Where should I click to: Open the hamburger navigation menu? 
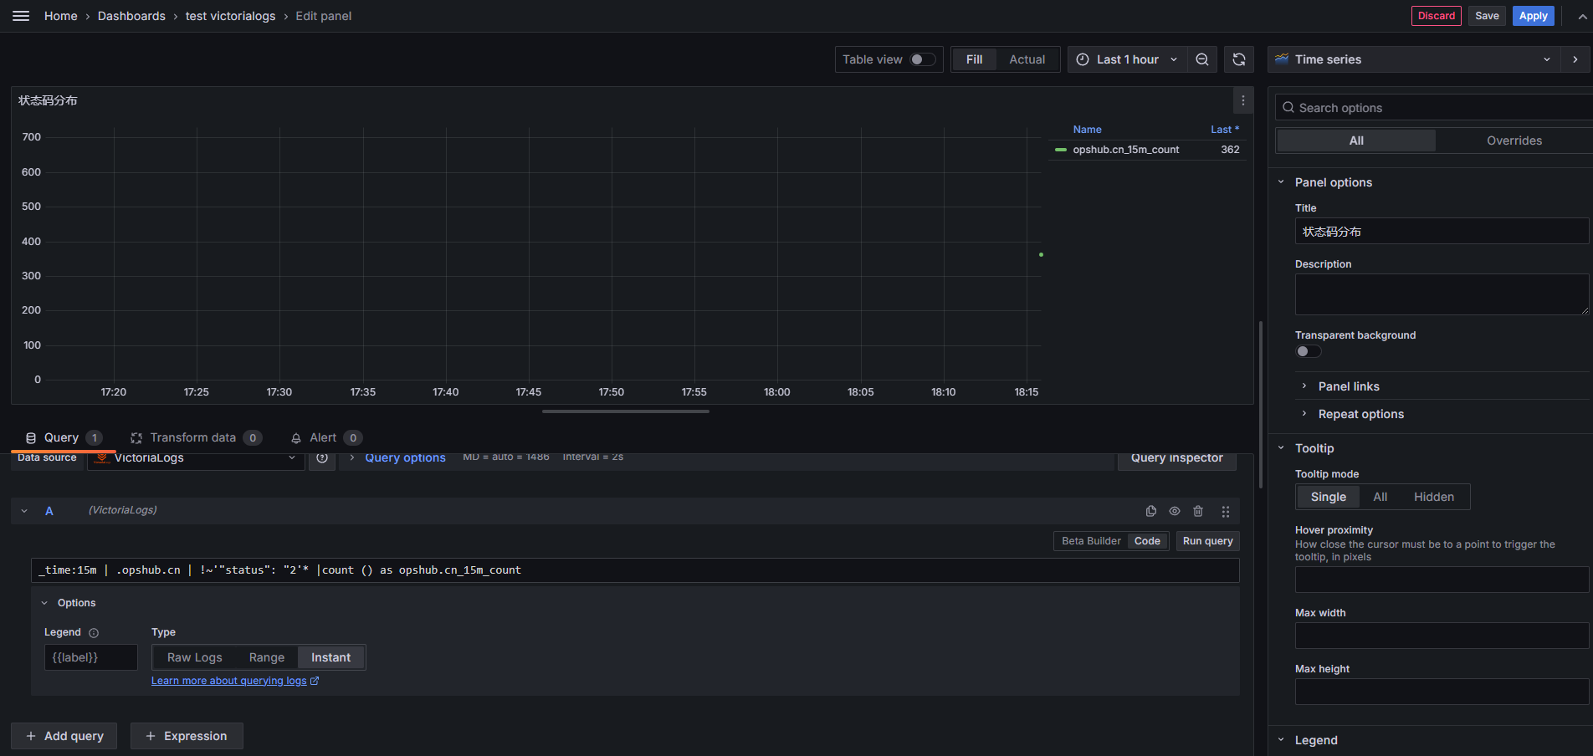[x=21, y=16]
